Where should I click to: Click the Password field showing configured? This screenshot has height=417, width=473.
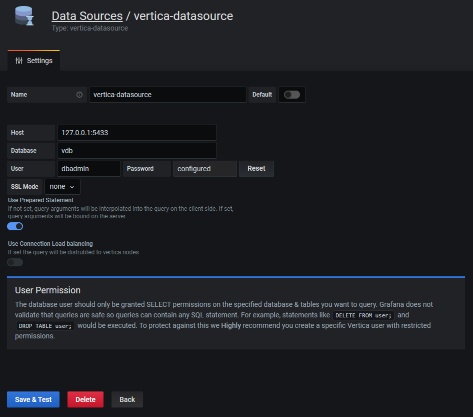pos(205,169)
